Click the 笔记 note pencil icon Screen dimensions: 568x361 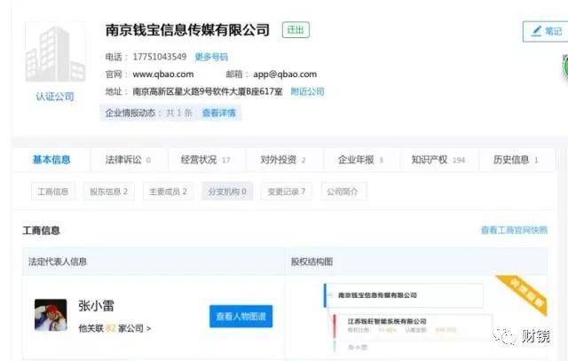(536, 31)
